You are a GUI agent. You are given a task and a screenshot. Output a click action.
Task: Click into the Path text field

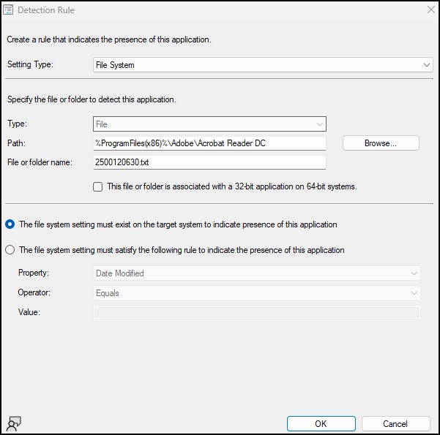[x=209, y=143]
